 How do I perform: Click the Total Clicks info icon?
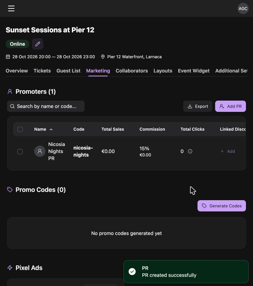coord(190,151)
